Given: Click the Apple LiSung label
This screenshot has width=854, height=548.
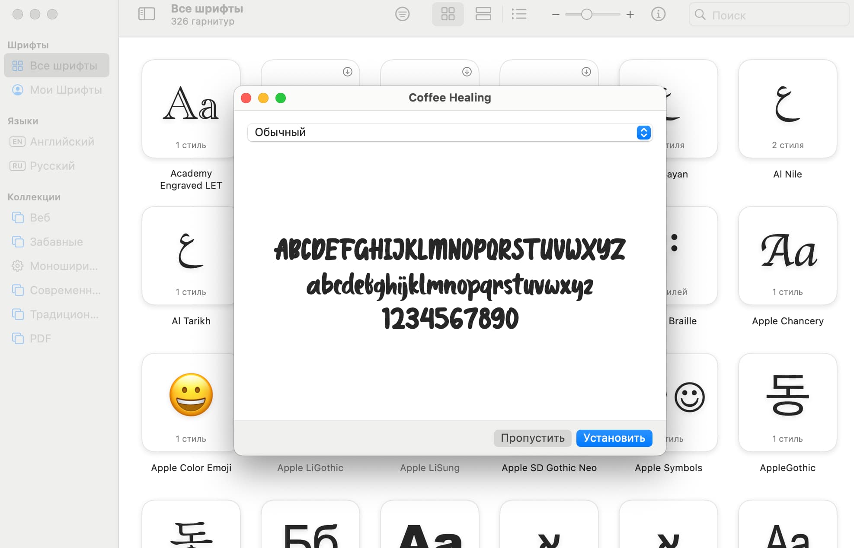Looking at the screenshot, I should point(429,468).
